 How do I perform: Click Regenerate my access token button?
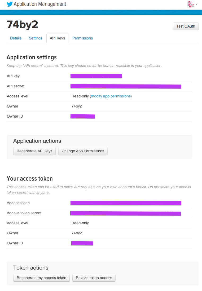point(41,278)
